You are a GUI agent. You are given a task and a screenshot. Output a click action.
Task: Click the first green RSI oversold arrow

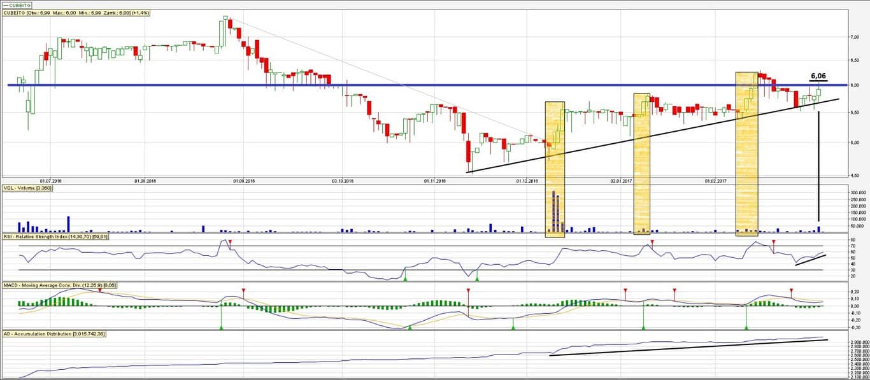[406, 277]
